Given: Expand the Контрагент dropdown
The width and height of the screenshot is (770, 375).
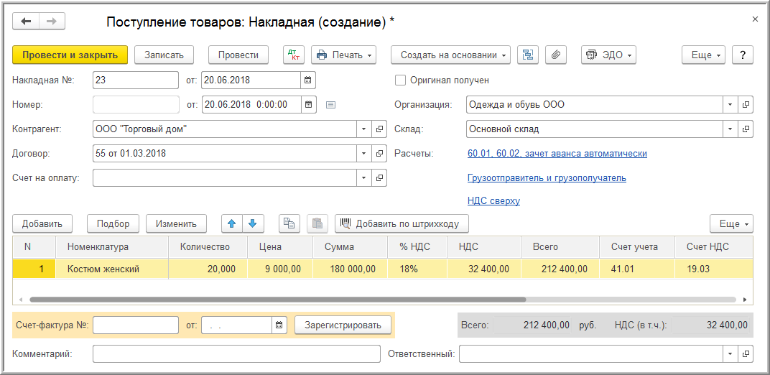Looking at the screenshot, I should click(x=363, y=129).
